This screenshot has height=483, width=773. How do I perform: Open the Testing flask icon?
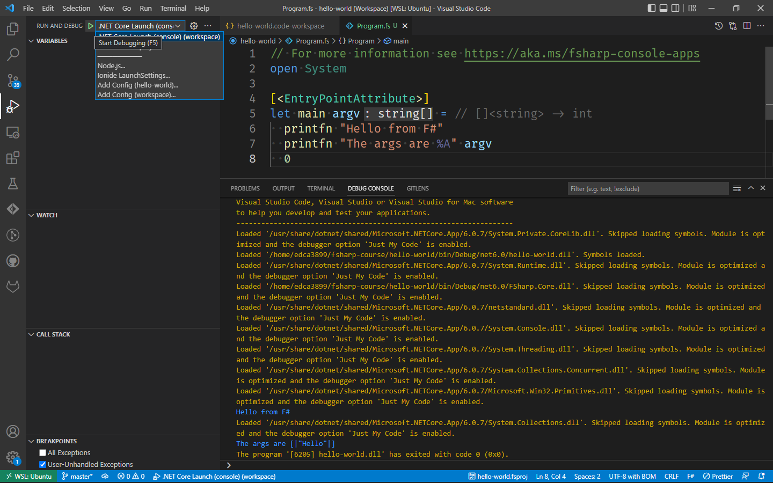13,184
